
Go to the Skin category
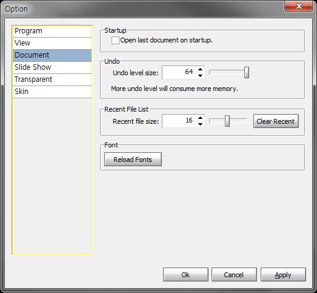(x=52, y=92)
